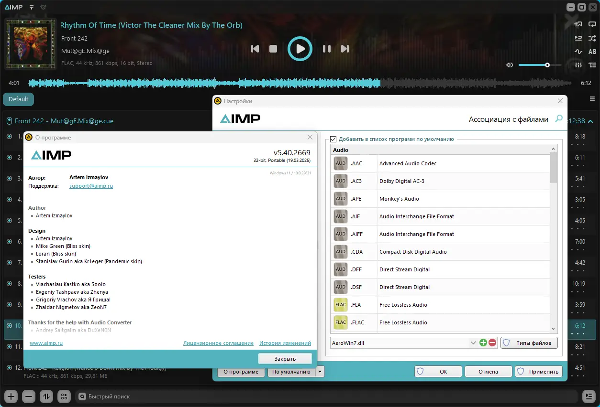Click the pin stay-on-top icon in title bar
Viewport: 600px width, 407px height.
(32, 7)
